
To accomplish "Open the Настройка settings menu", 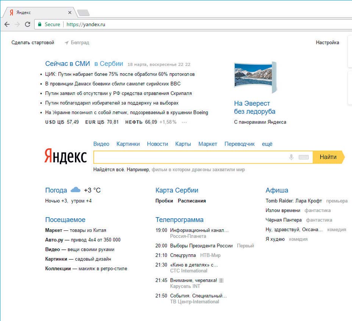I will click(x=327, y=42).
